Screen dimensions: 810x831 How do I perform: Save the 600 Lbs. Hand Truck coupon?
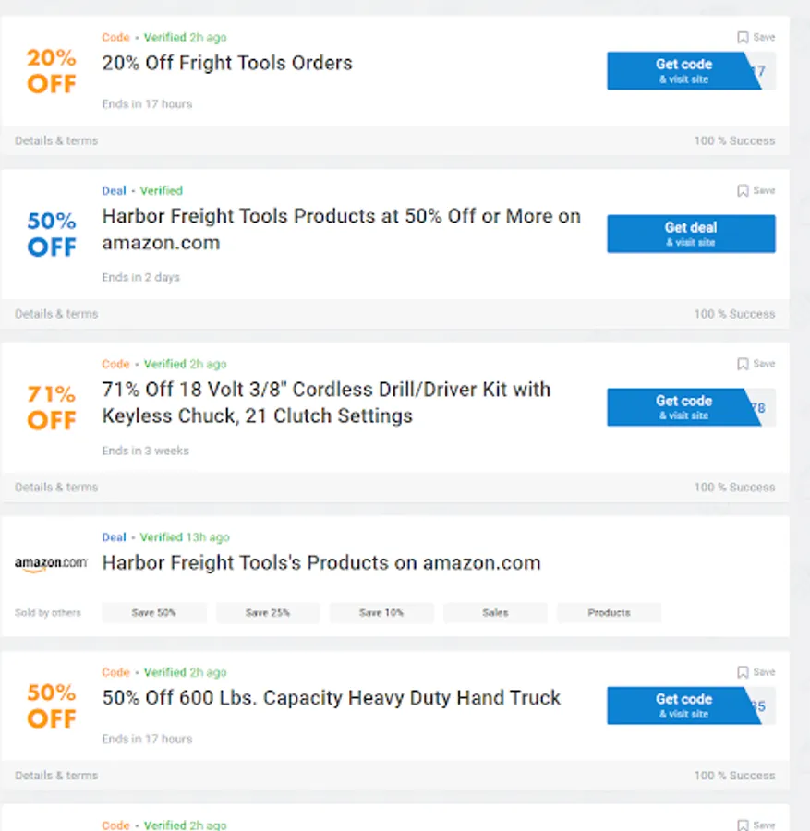point(756,673)
